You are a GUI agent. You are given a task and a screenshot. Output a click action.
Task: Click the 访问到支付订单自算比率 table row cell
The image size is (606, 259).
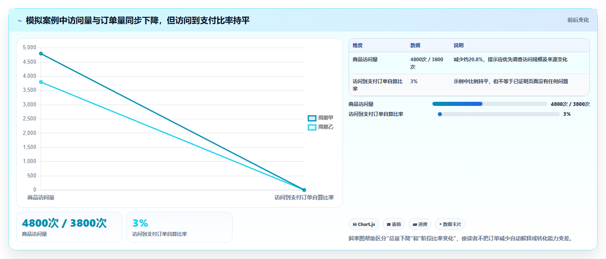378,85
